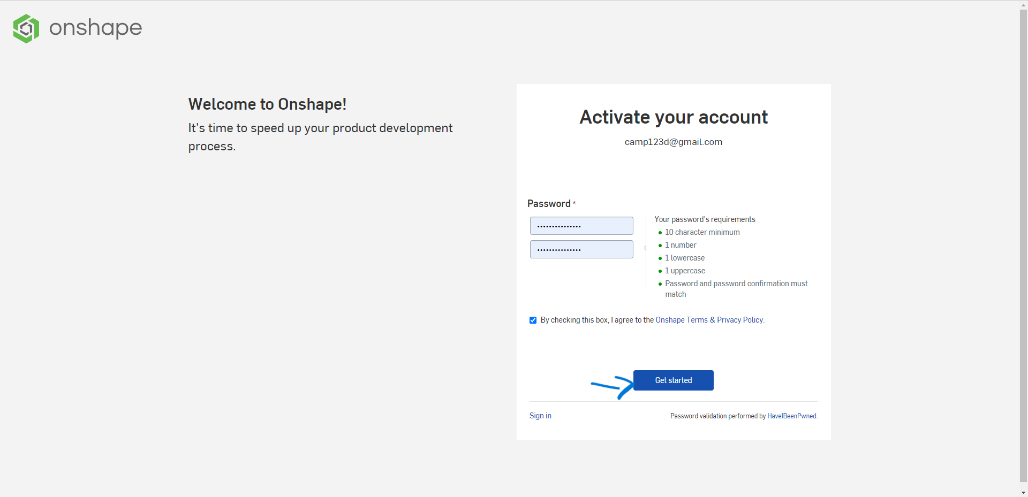Click the 'Password and password confirmation must match' text
The width and height of the screenshot is (1028, 497).
pyautogui.click(x=736, y=289)
